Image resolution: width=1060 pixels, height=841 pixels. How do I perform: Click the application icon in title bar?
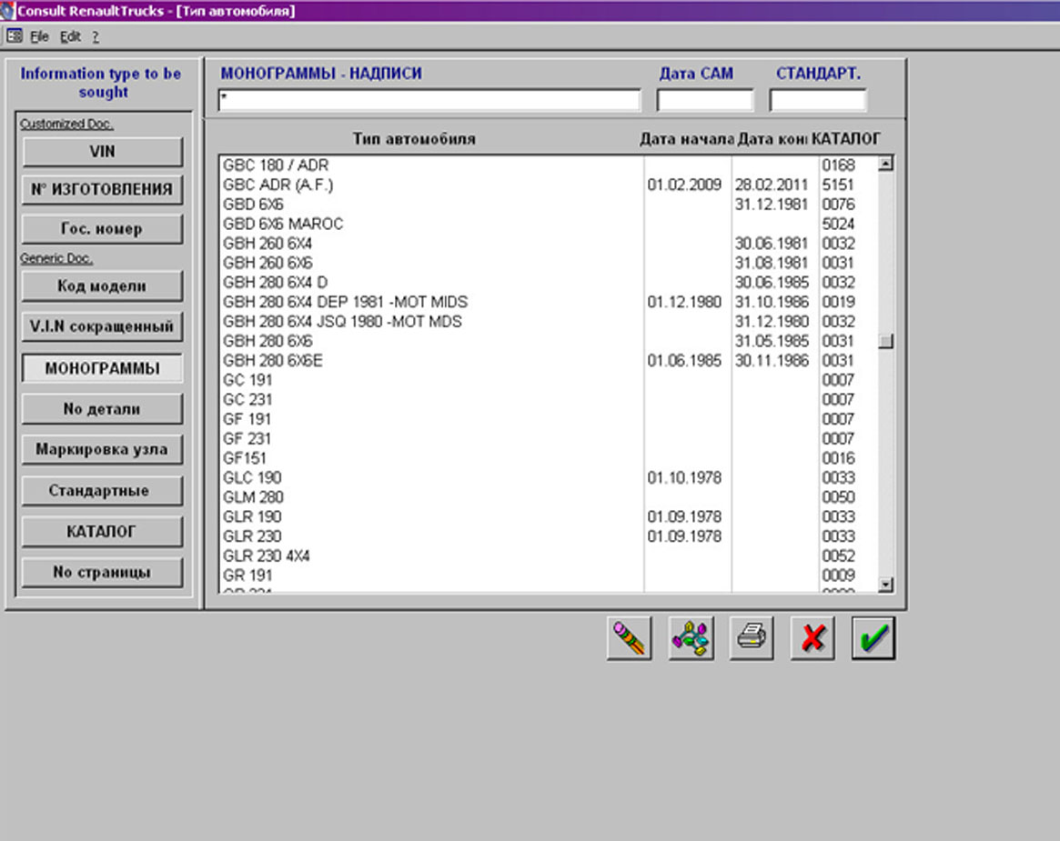pos(8,11)
